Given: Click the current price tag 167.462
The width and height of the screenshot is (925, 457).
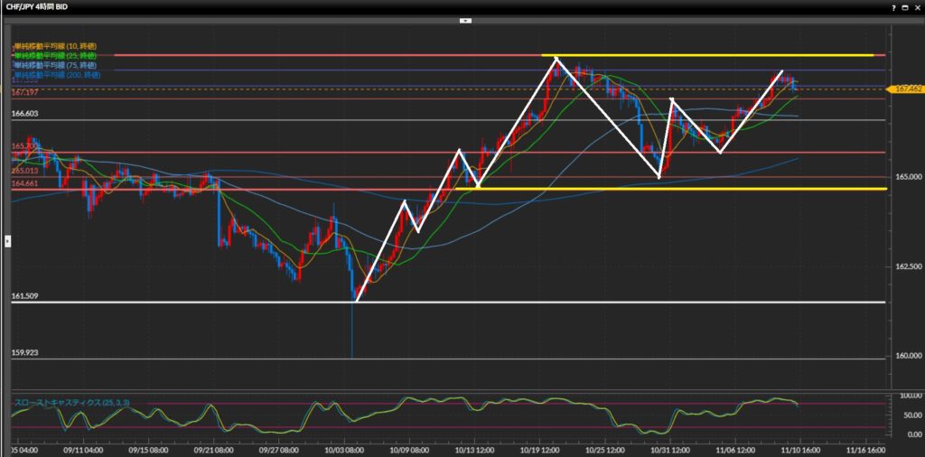Looking at the screenshot, I should (x=904, y=89).
